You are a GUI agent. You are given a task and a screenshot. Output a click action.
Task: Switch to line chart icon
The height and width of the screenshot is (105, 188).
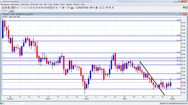coord(18,8)
